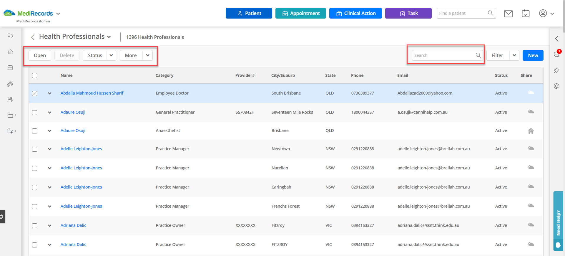
Task: Click the @ mentions icon in right sidebar
Action: pos(556,86)
